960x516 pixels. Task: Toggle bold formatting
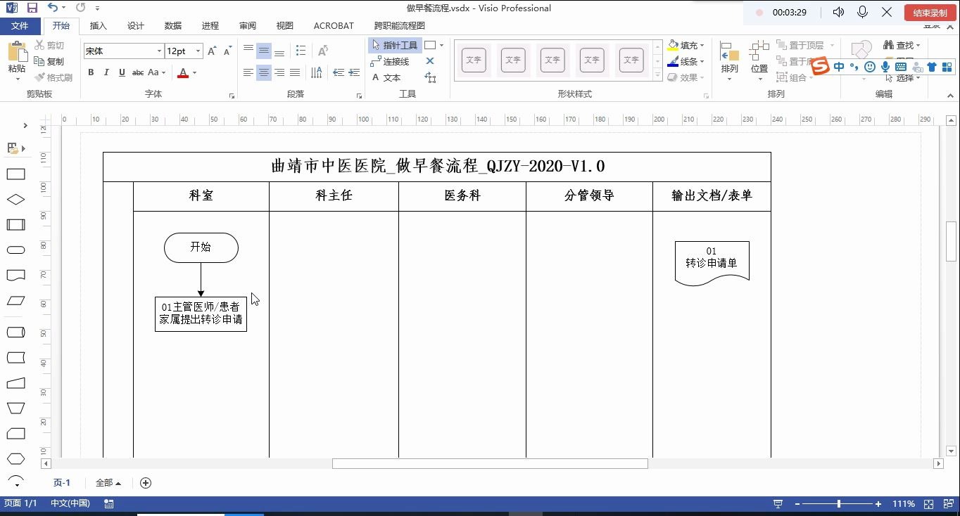coord(90,72)
